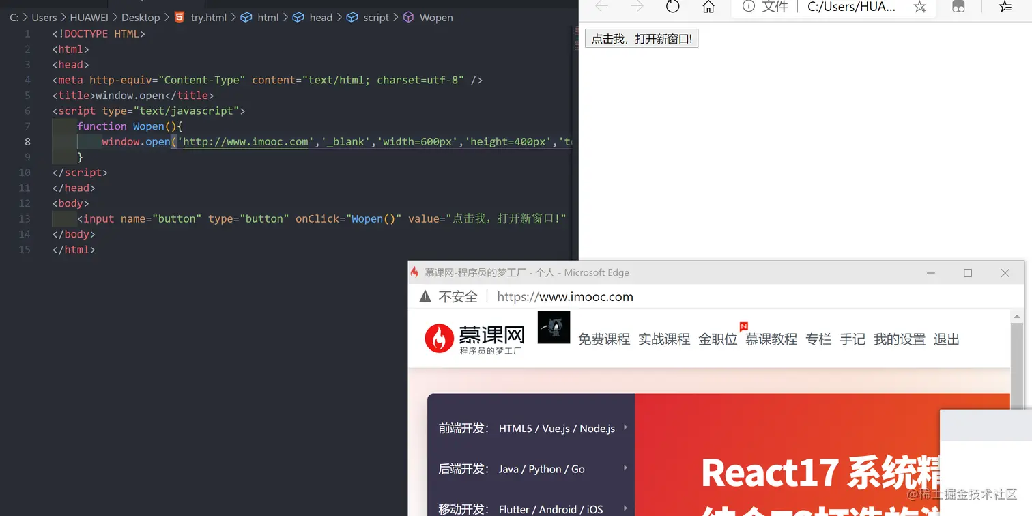Open the 慕课教程 nav link

click(x=771, y=339)
